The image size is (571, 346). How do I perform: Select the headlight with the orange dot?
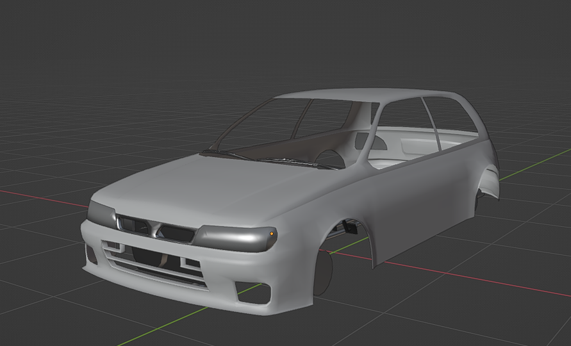click(x=235, y=238)
